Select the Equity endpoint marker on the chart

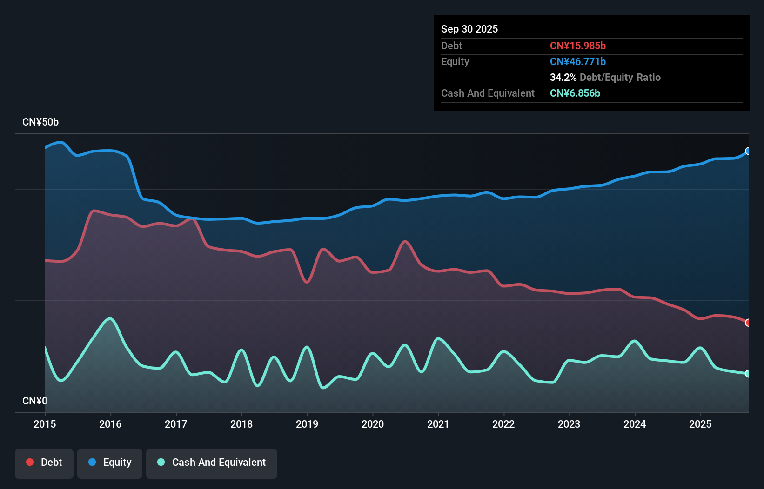(x=748, y=151)
